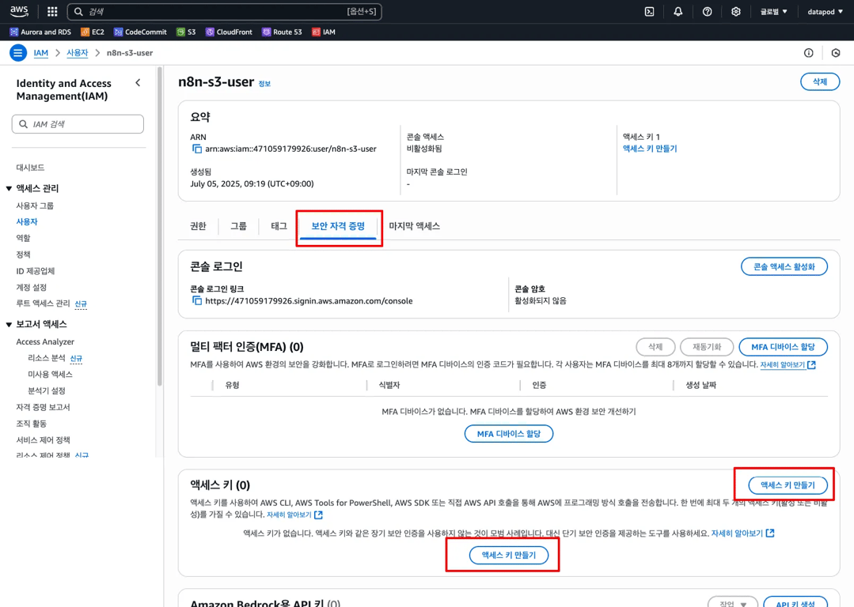Open the notifications bell icon
This screenshot has height=607, width=854.
pos(678,11)
